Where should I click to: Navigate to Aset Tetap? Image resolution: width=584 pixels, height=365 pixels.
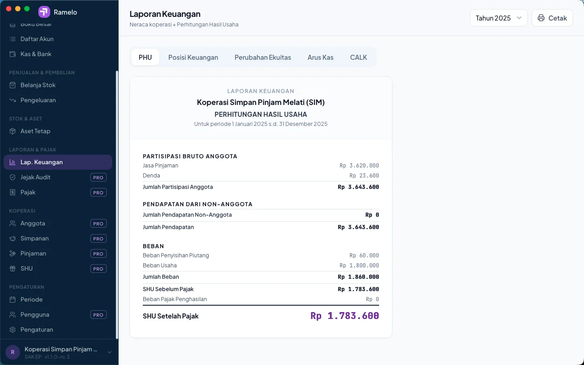[58, 131]
